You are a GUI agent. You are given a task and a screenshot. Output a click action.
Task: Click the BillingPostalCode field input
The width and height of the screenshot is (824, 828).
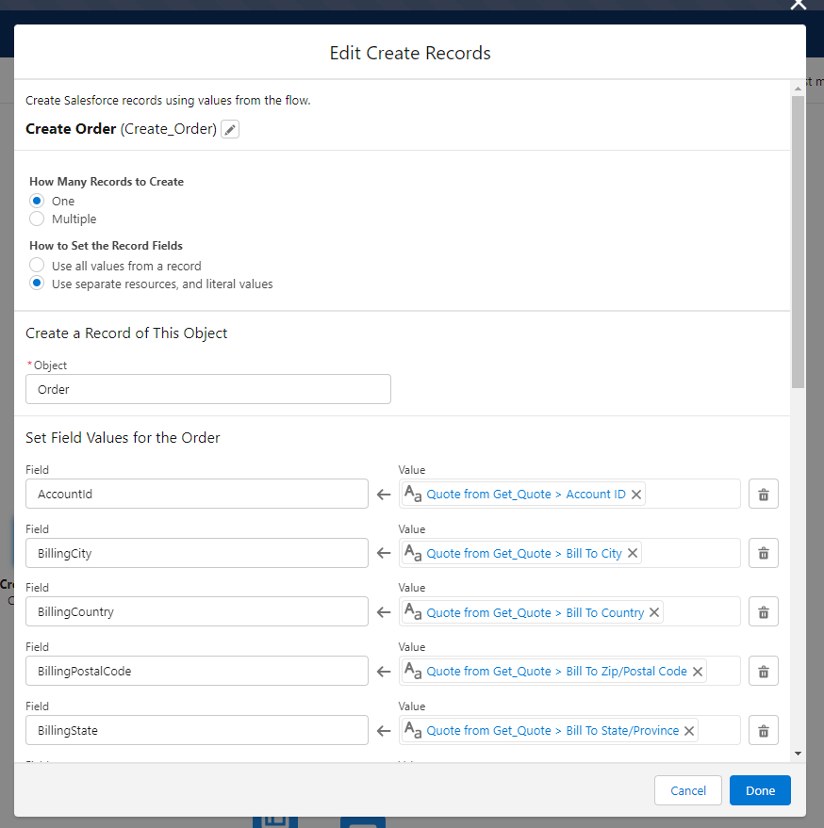[x=196, y=672]
